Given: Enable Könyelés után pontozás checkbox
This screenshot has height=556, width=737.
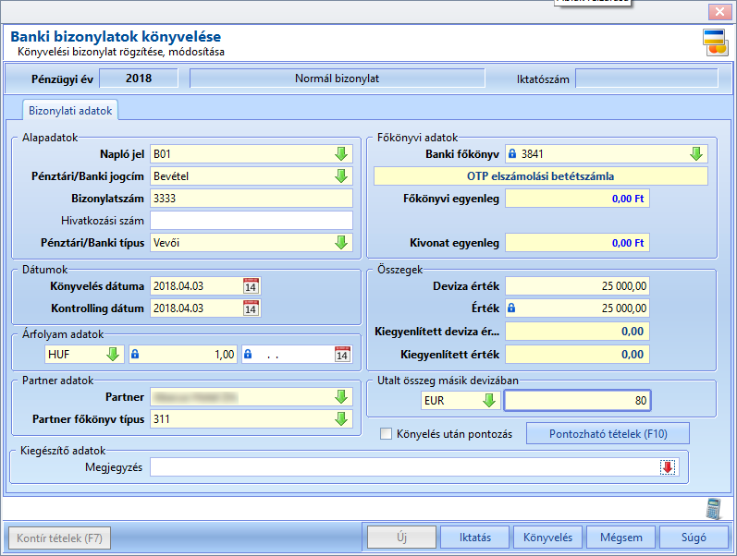Looking at the screenshot, I should click(x=386, y=433).
